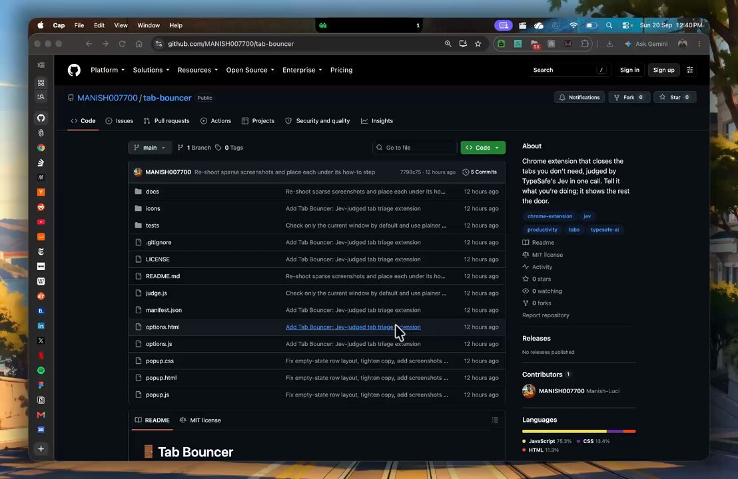Fork the tab-bouncer repository
Viewport: 738px width, 479px height.
tap(629, 97)
